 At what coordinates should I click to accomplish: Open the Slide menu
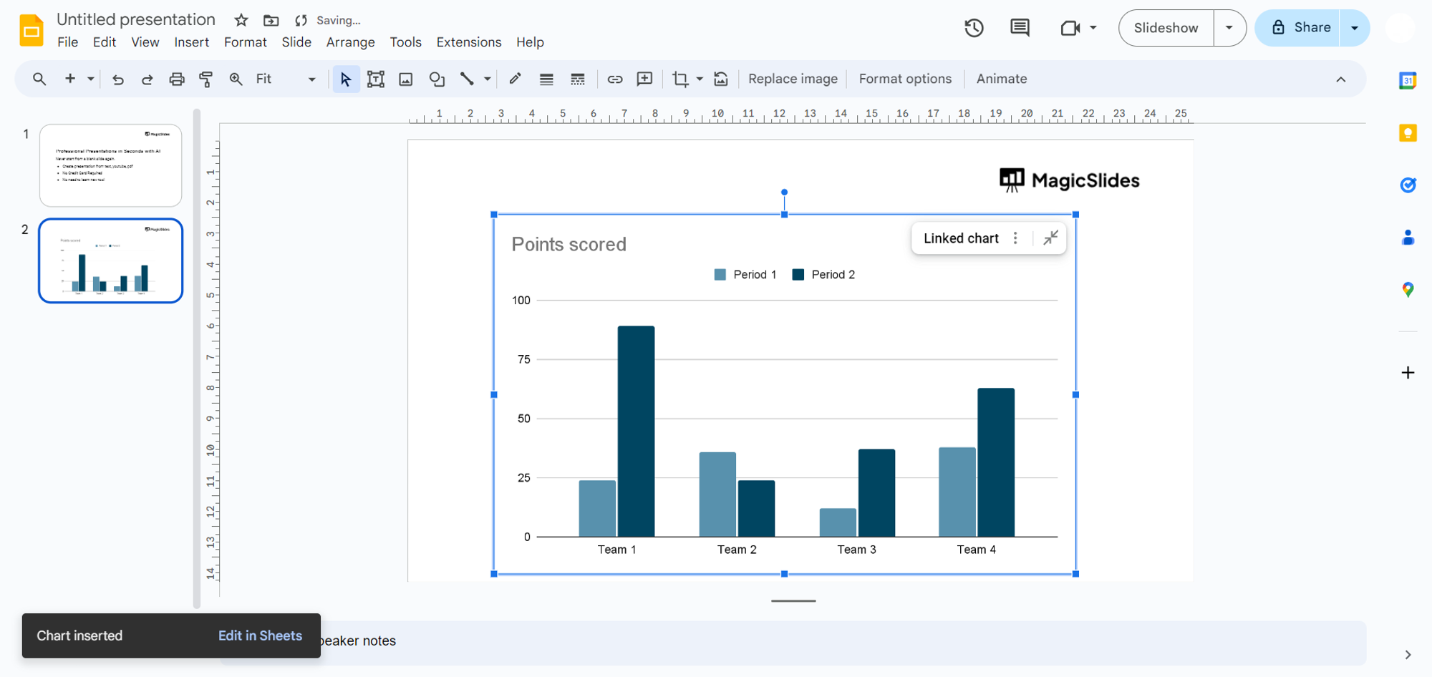pyautogui.click(x=296, y=42)
